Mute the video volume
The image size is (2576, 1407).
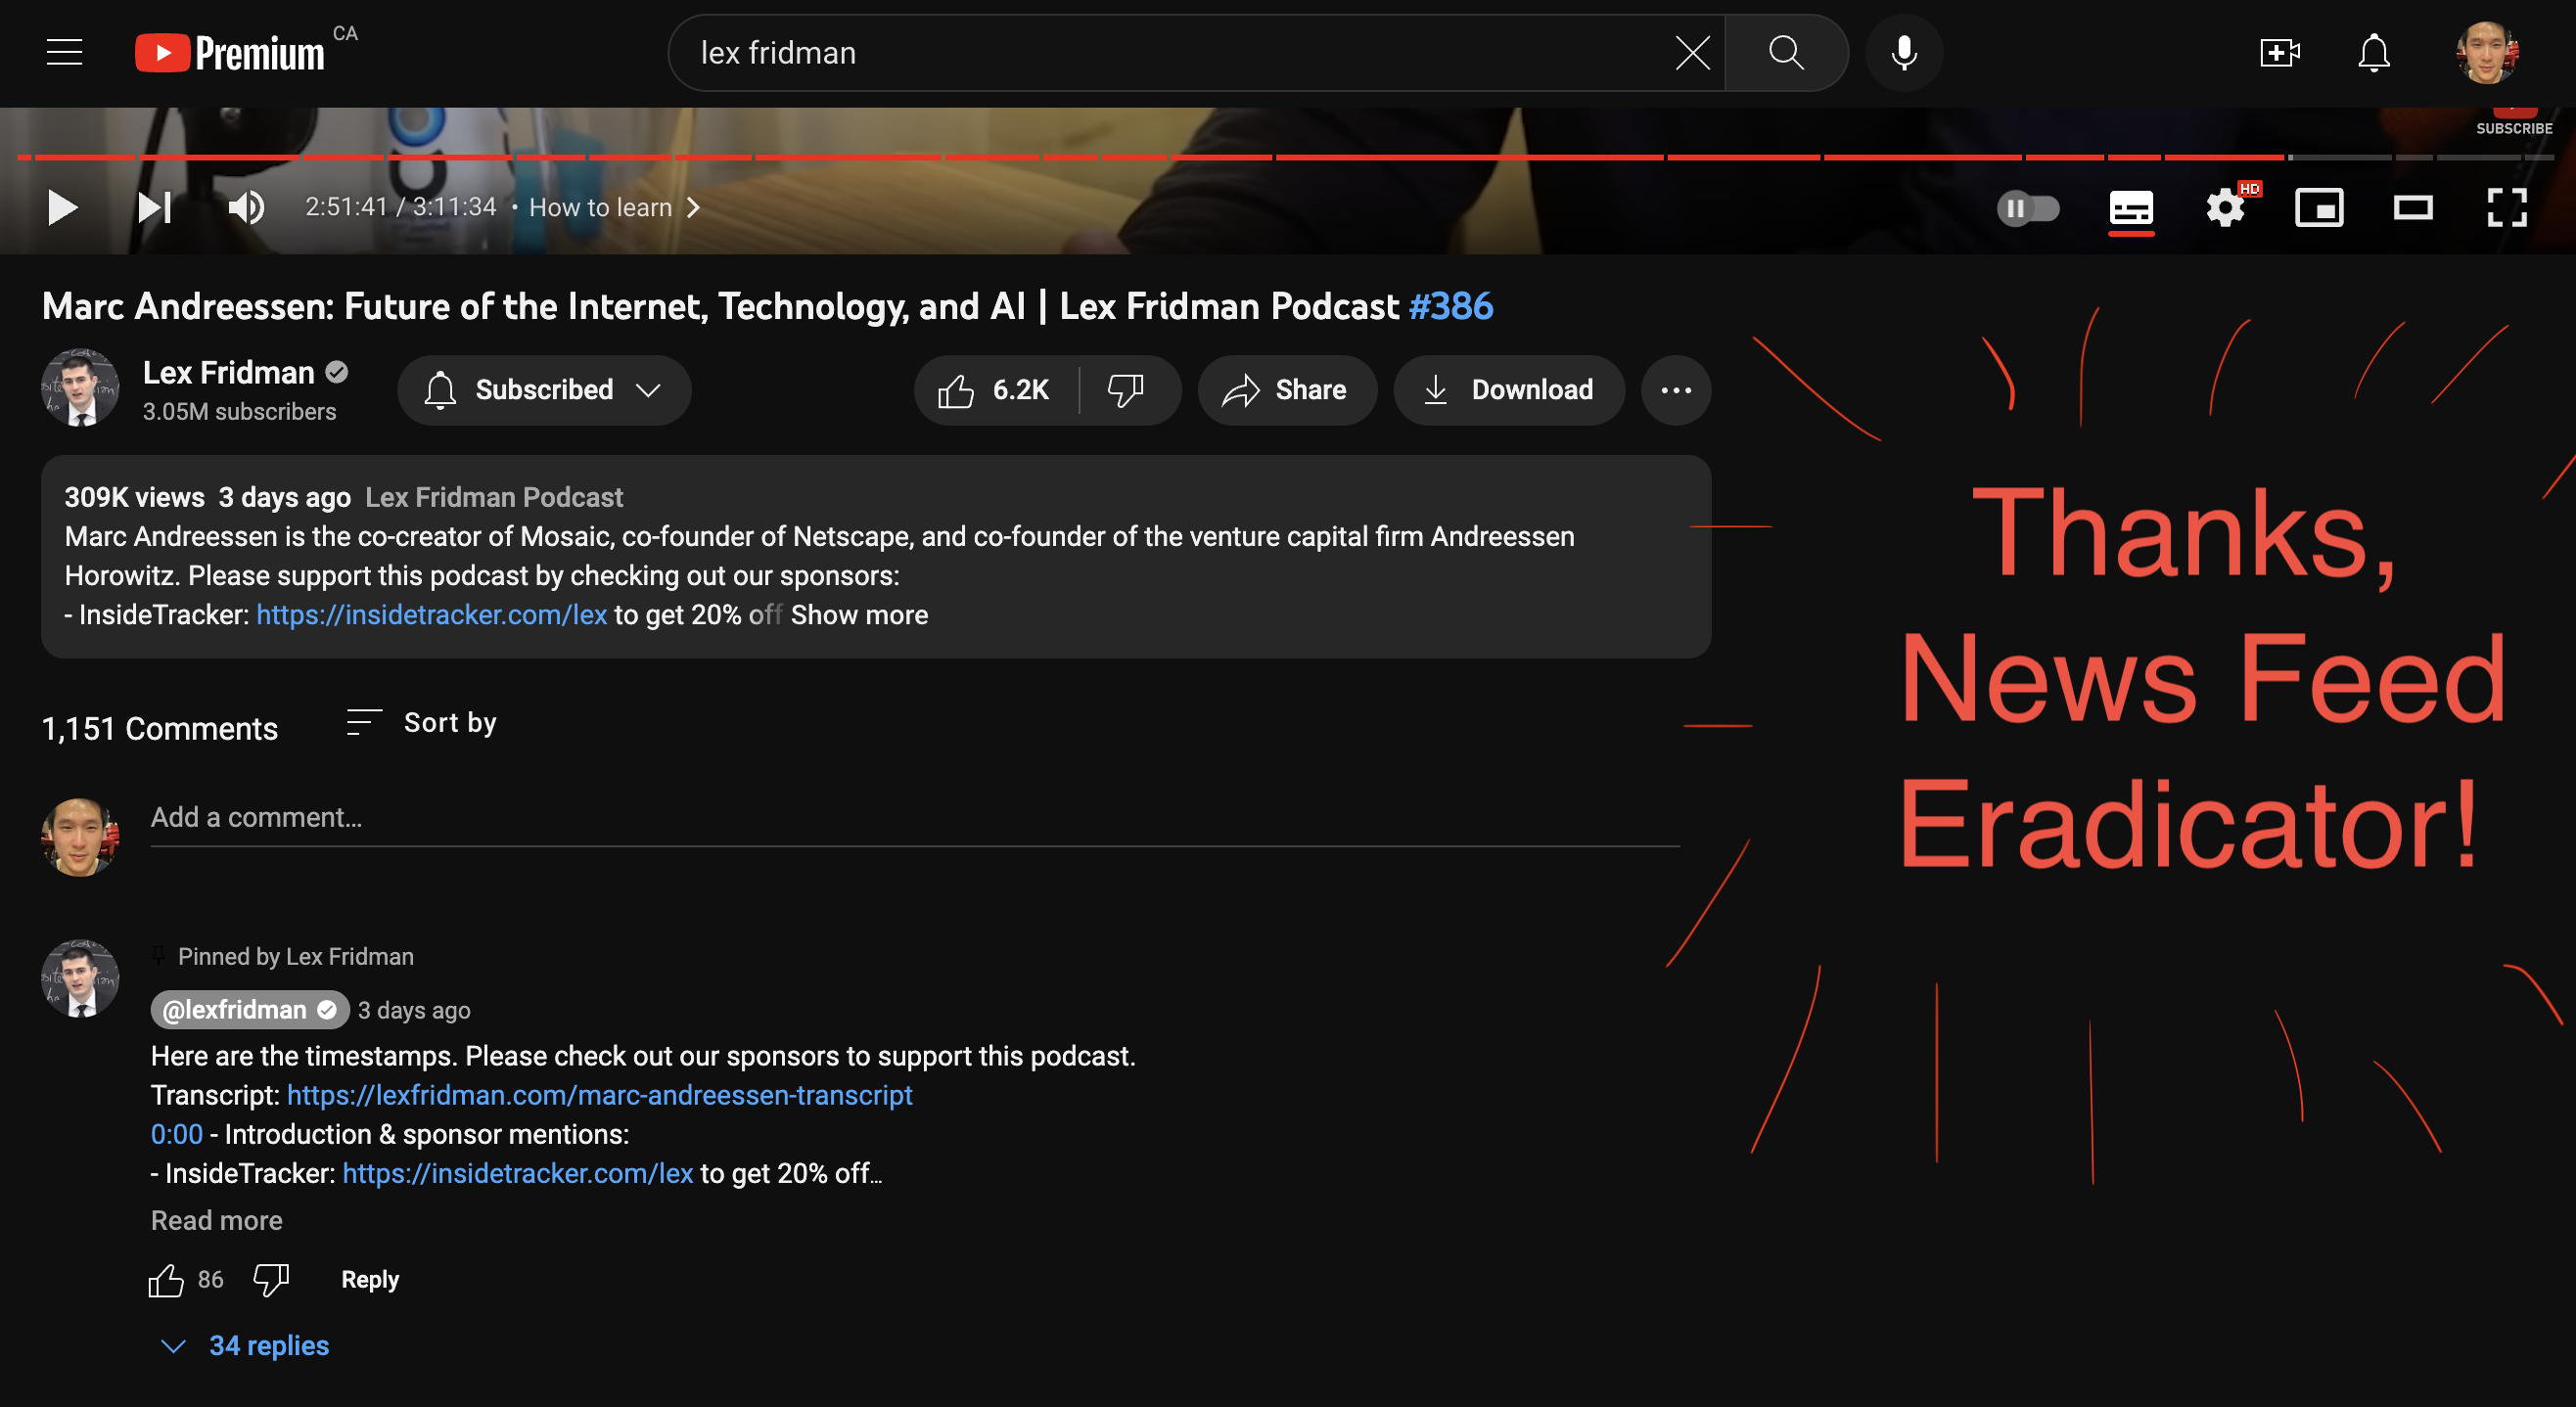click(x=246, y=207)
